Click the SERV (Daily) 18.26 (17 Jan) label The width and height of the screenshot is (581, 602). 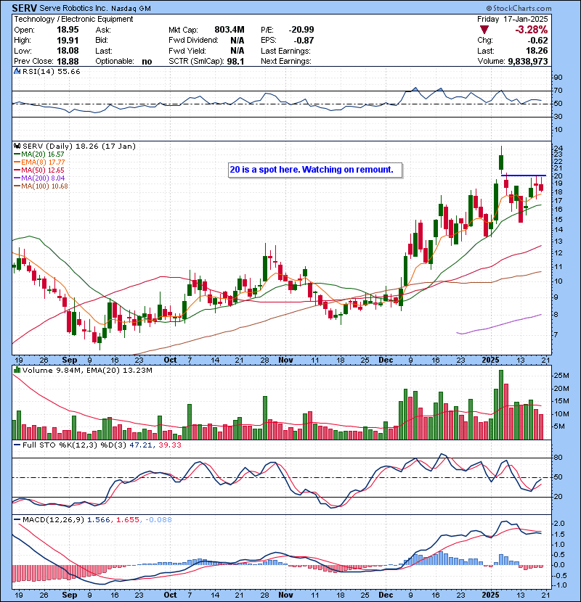click(79, 147)
